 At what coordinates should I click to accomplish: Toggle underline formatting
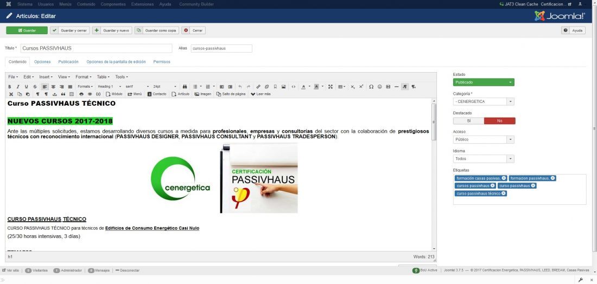(x=26, y=87)
